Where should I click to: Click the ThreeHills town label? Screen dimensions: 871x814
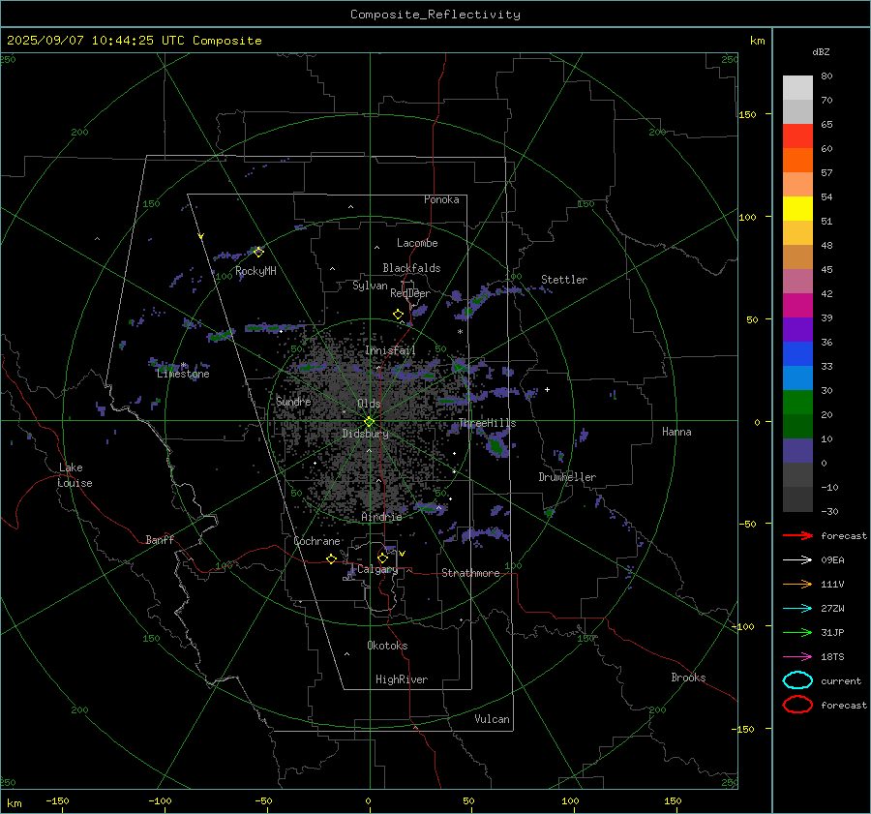point(487,423)
